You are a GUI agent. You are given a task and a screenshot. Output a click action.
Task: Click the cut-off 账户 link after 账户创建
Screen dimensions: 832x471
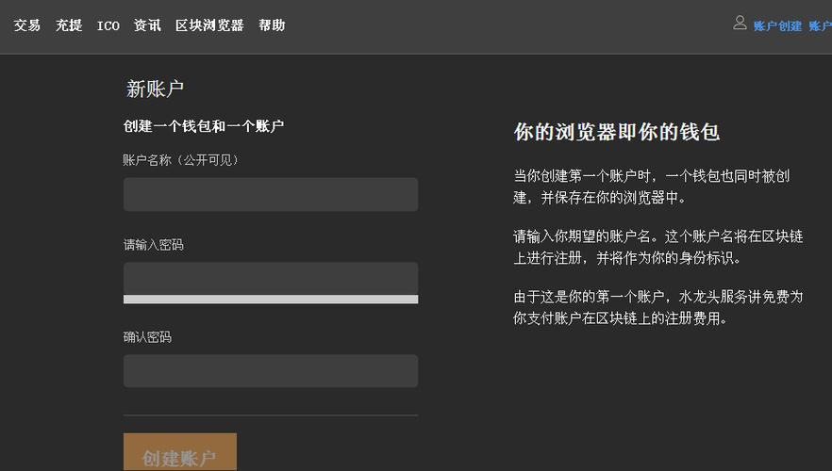(x=820, y=26)
